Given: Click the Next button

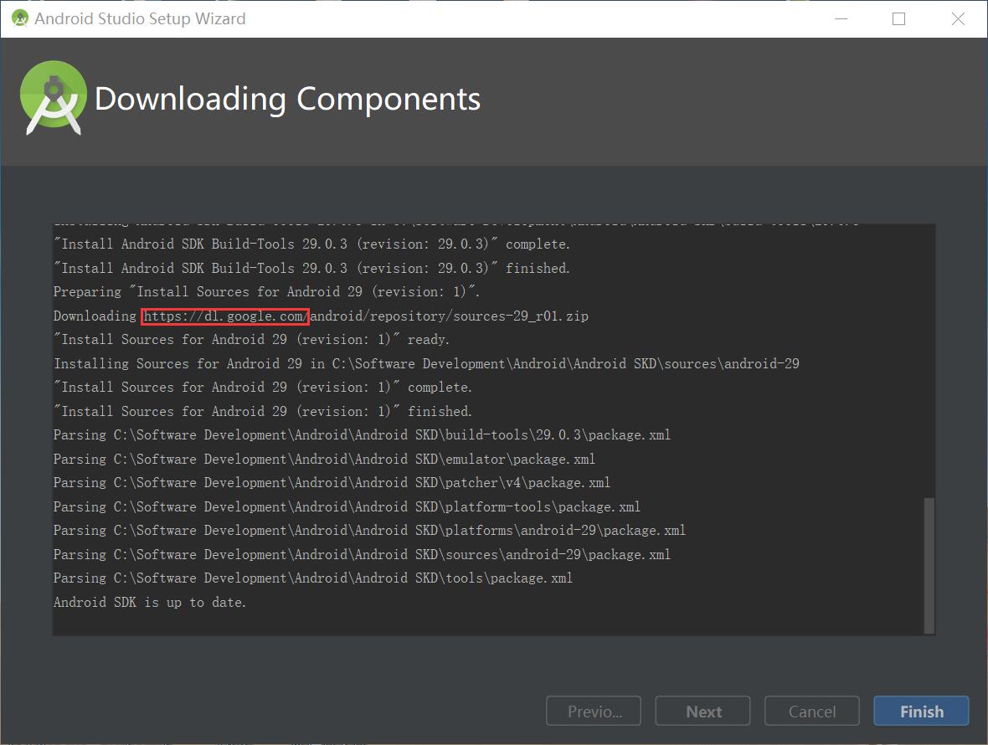Looking at the screenshot, I should [703, 712].
